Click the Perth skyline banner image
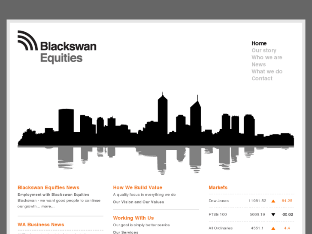The image size is (312, 234). coord(156,133)
